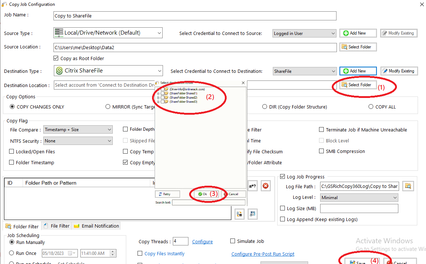426x264 pixels.
Task: Open the Email Notification tab
Action: 96,226
